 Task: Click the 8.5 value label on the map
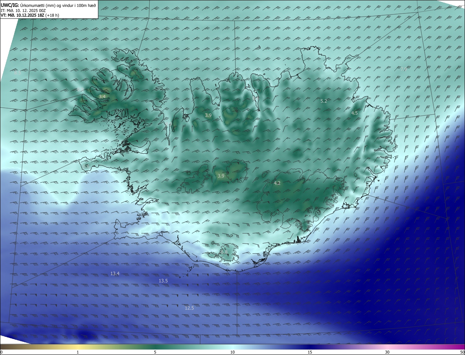tap(17, 73)
